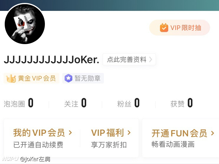The image size is (219, 164).
Task: Expand the chevron beside 点此完善资料
Action: coord(151,59)
